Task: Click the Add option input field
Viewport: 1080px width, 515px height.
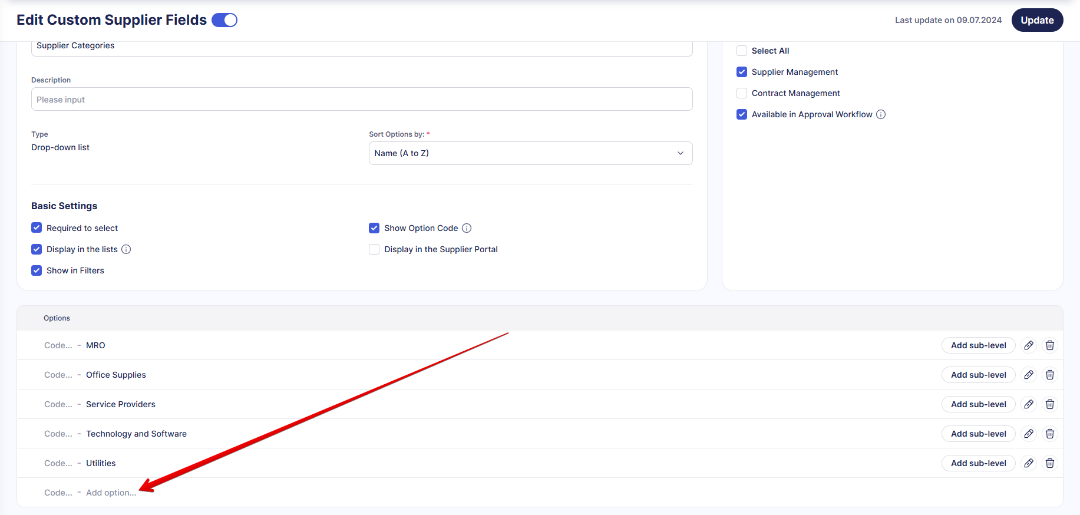Action: tap(111, 493)
